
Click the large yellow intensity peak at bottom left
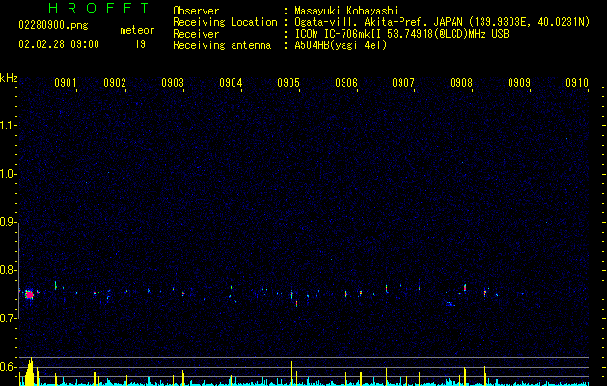coord(29,372)
